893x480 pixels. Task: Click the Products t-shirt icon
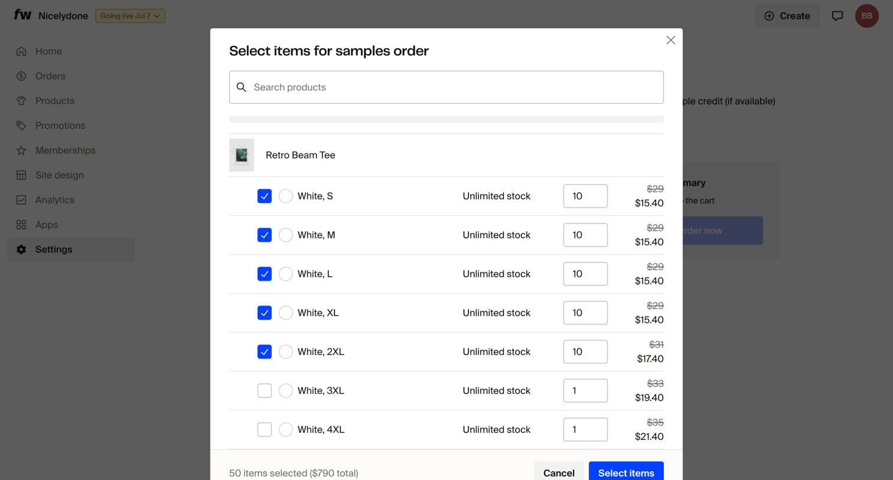[x=21, y=101]
